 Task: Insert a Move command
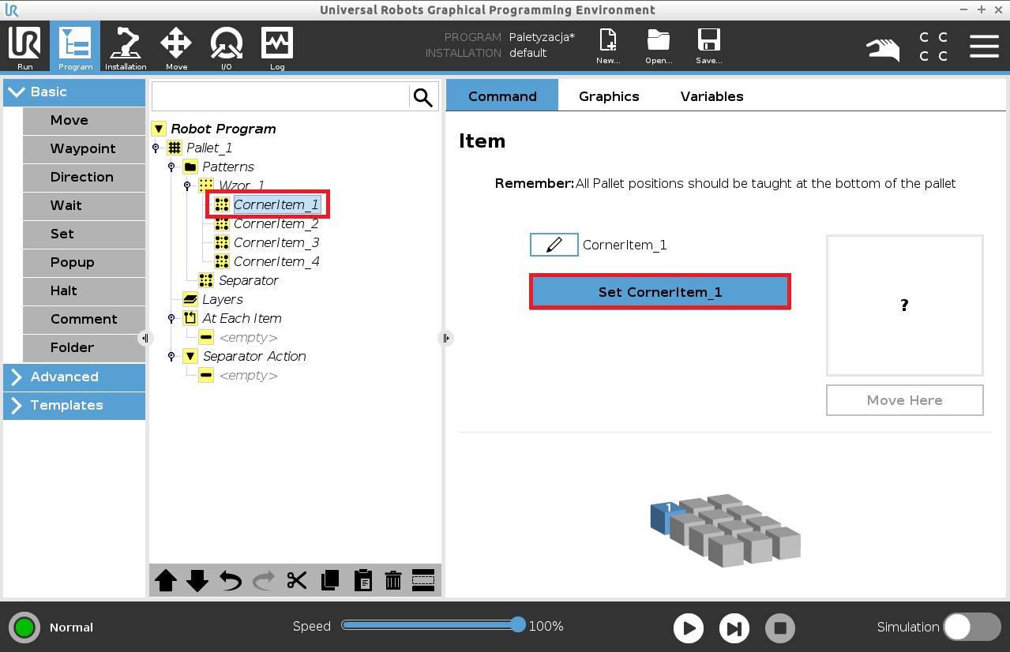point(84,121)
